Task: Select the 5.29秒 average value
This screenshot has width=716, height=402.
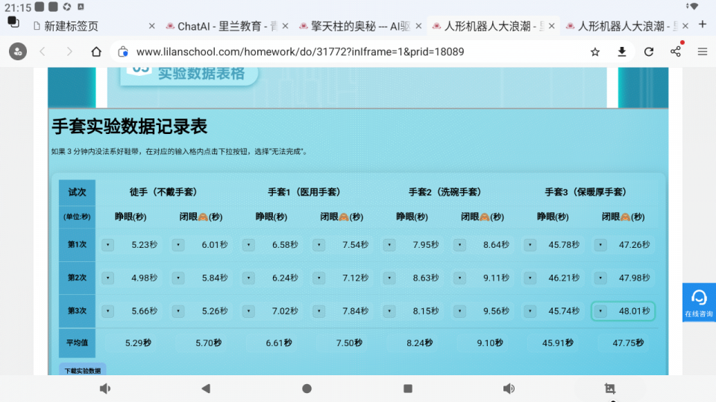Action: coord(138,342)
